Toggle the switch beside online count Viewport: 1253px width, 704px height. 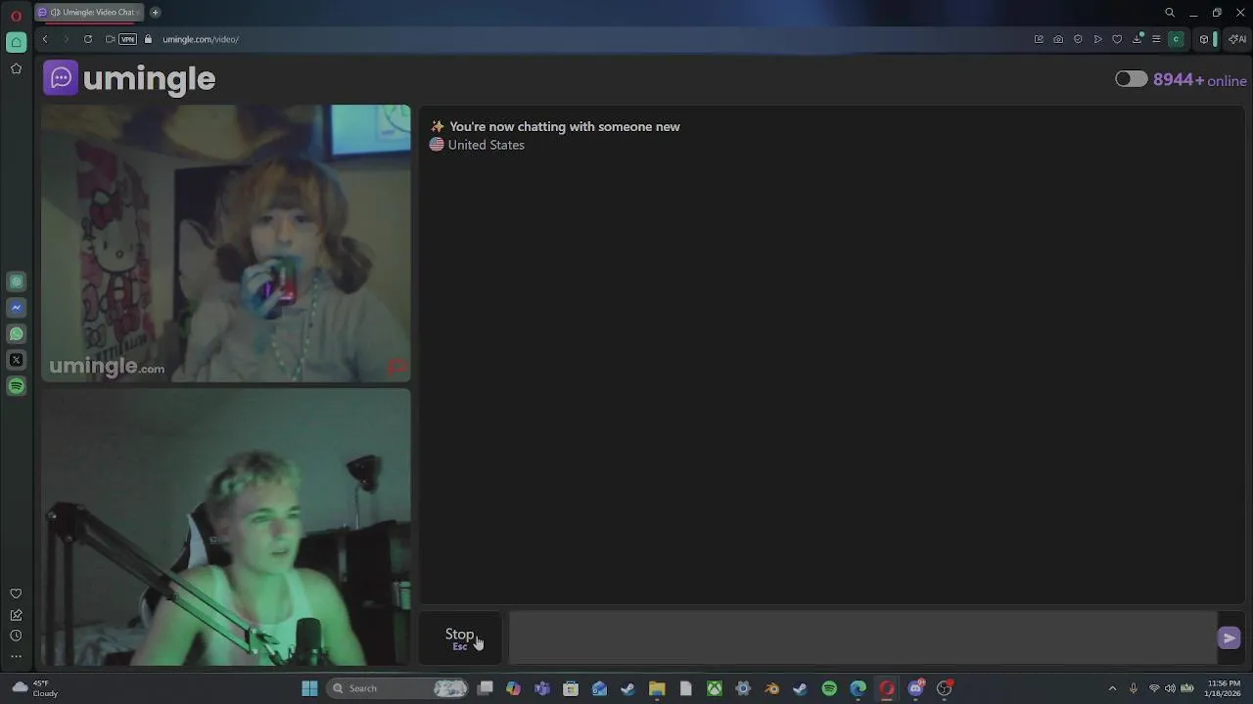pos(1132,79)
